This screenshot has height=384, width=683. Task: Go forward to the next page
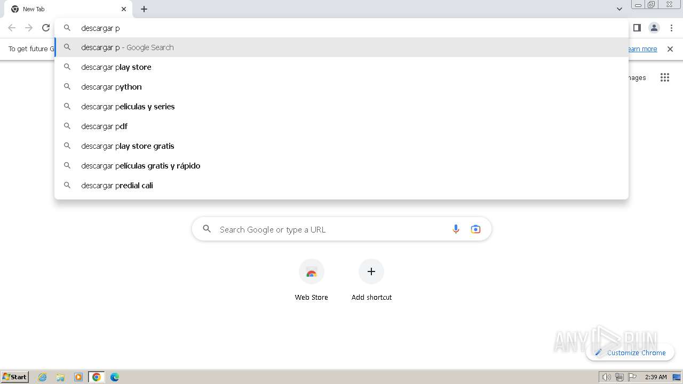(29, 28)
